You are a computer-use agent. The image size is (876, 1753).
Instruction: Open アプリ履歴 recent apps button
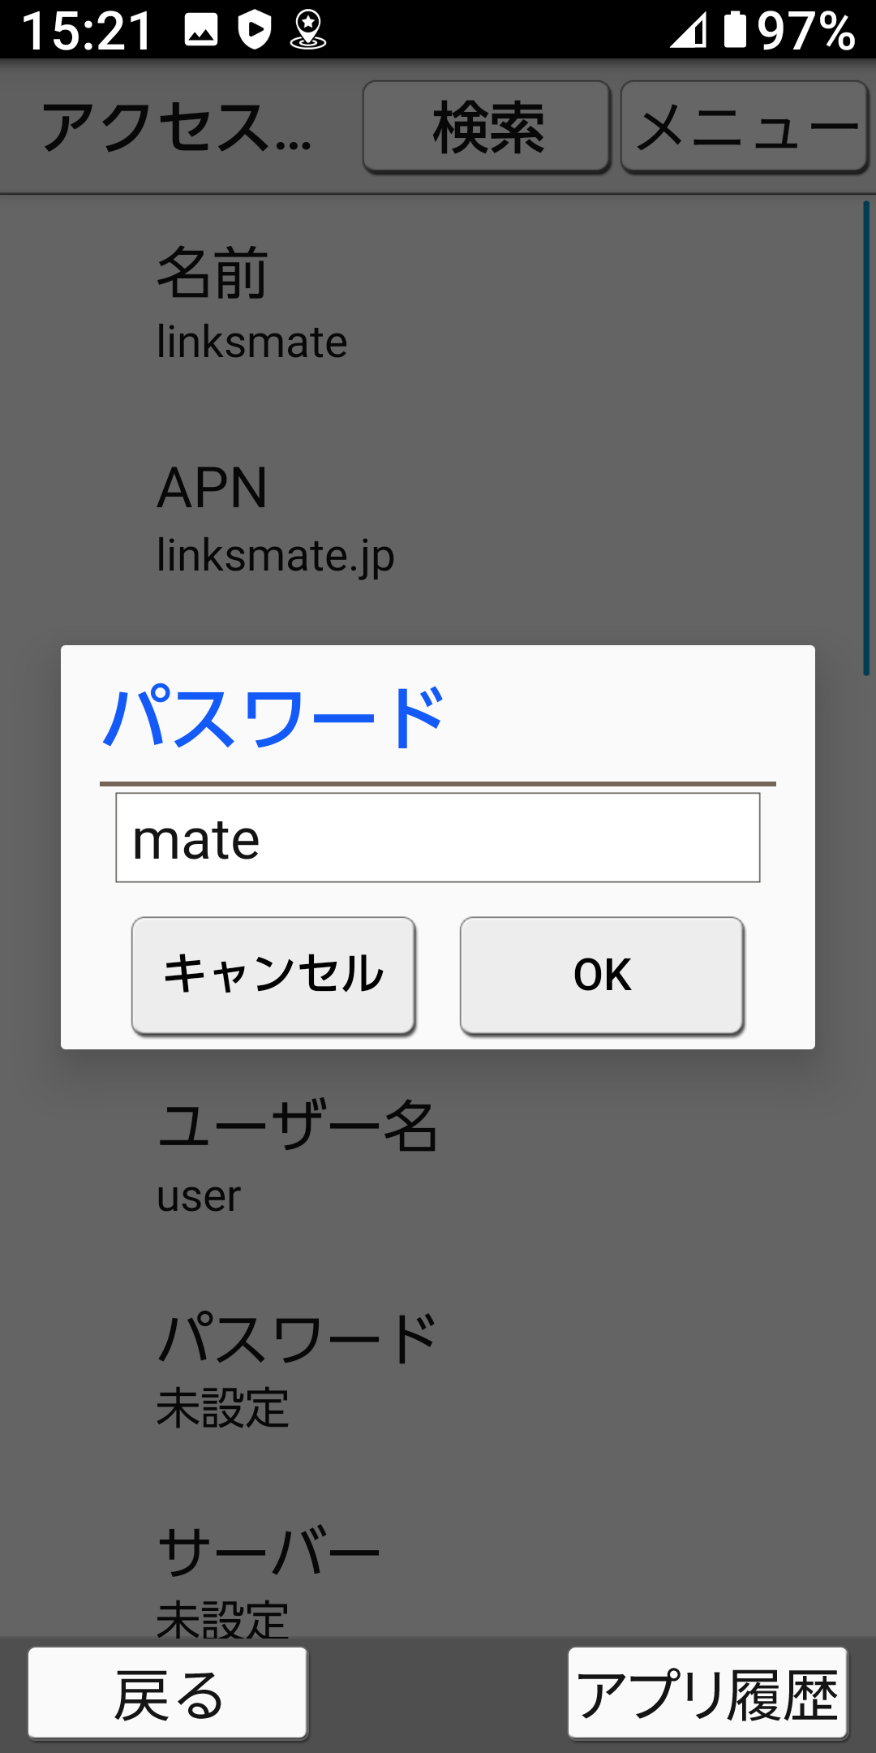[707, 1694]
